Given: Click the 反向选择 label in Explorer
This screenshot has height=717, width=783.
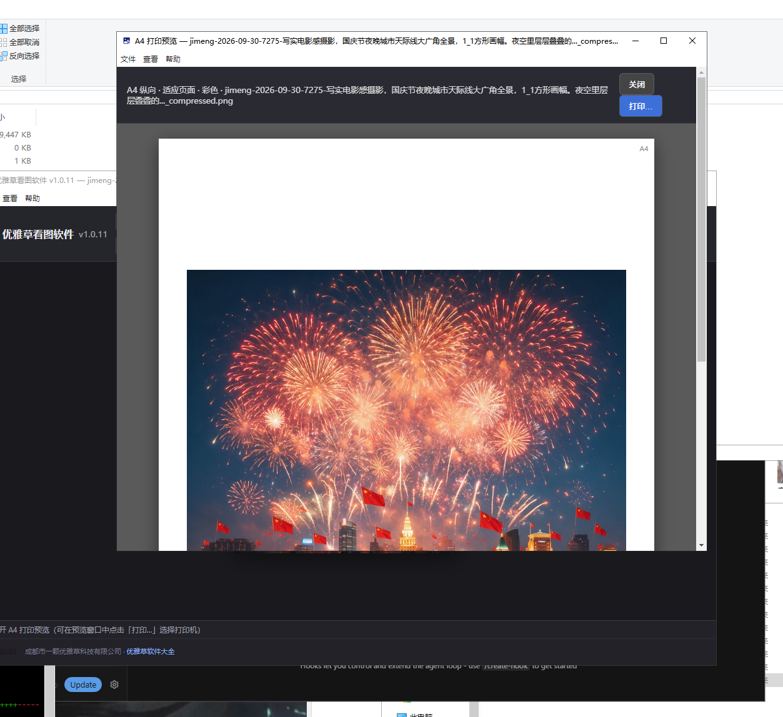Looking at the screenshot, I should point(24,56).
